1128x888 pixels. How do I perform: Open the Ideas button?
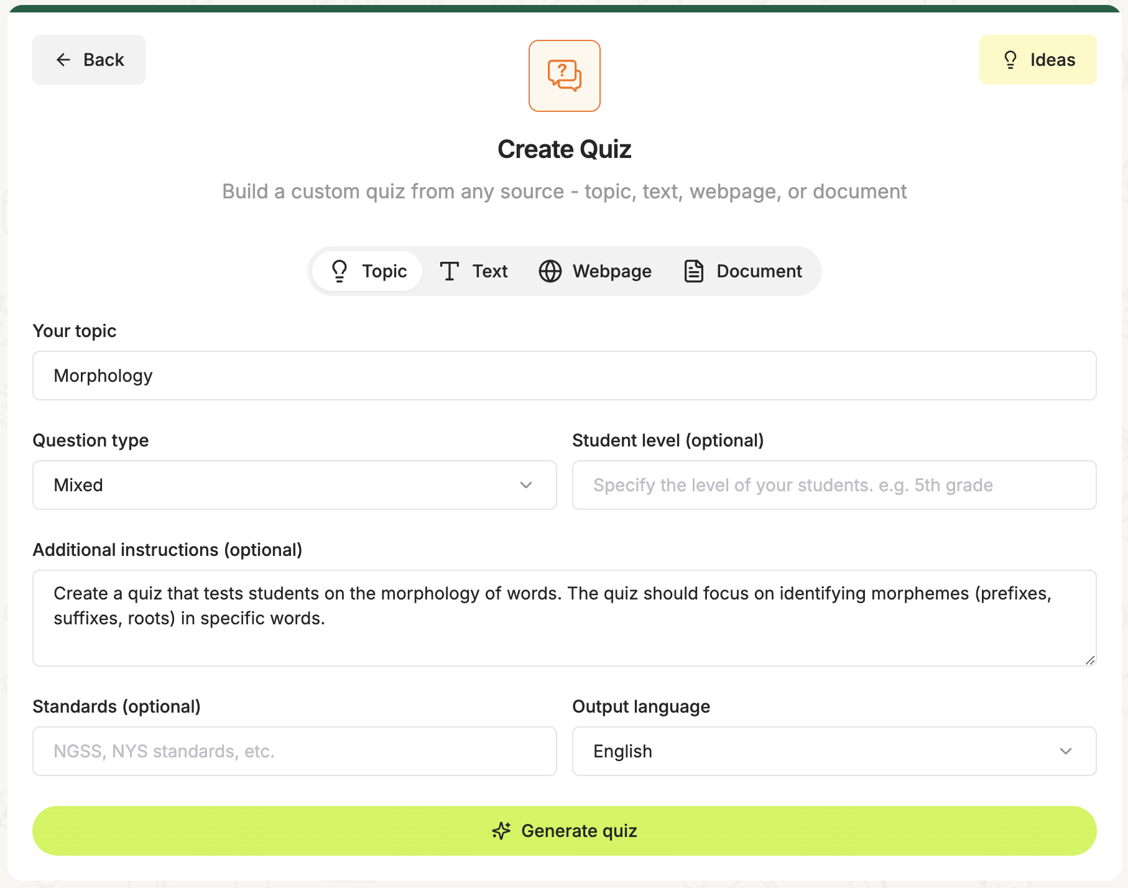tap(1038, 60)
